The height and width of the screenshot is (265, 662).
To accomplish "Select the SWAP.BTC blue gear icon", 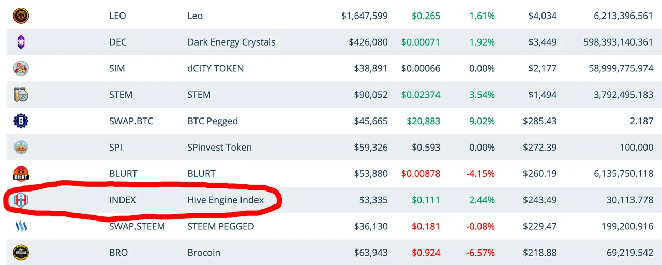I will (x=21, y=121).
